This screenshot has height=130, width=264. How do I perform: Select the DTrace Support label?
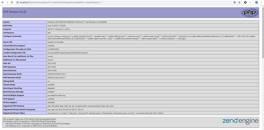[x=10, y=102]
